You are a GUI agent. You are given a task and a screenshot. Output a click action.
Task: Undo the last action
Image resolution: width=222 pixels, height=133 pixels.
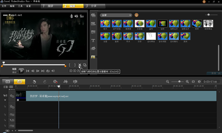(x=34, y=82)
